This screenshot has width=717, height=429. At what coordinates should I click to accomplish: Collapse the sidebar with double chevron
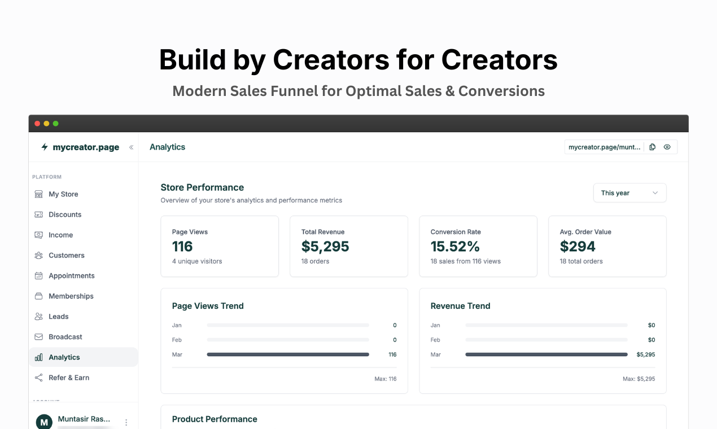131,147
